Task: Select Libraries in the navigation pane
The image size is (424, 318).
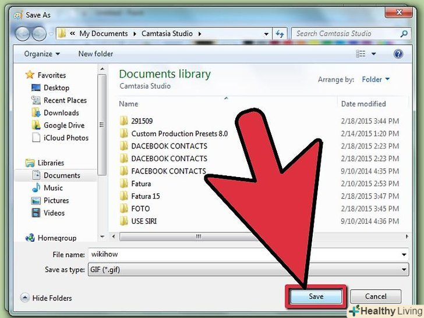Action: (x=51, y=163)
